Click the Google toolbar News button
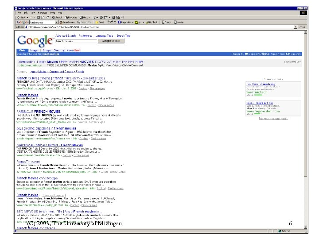 (100, 22)
